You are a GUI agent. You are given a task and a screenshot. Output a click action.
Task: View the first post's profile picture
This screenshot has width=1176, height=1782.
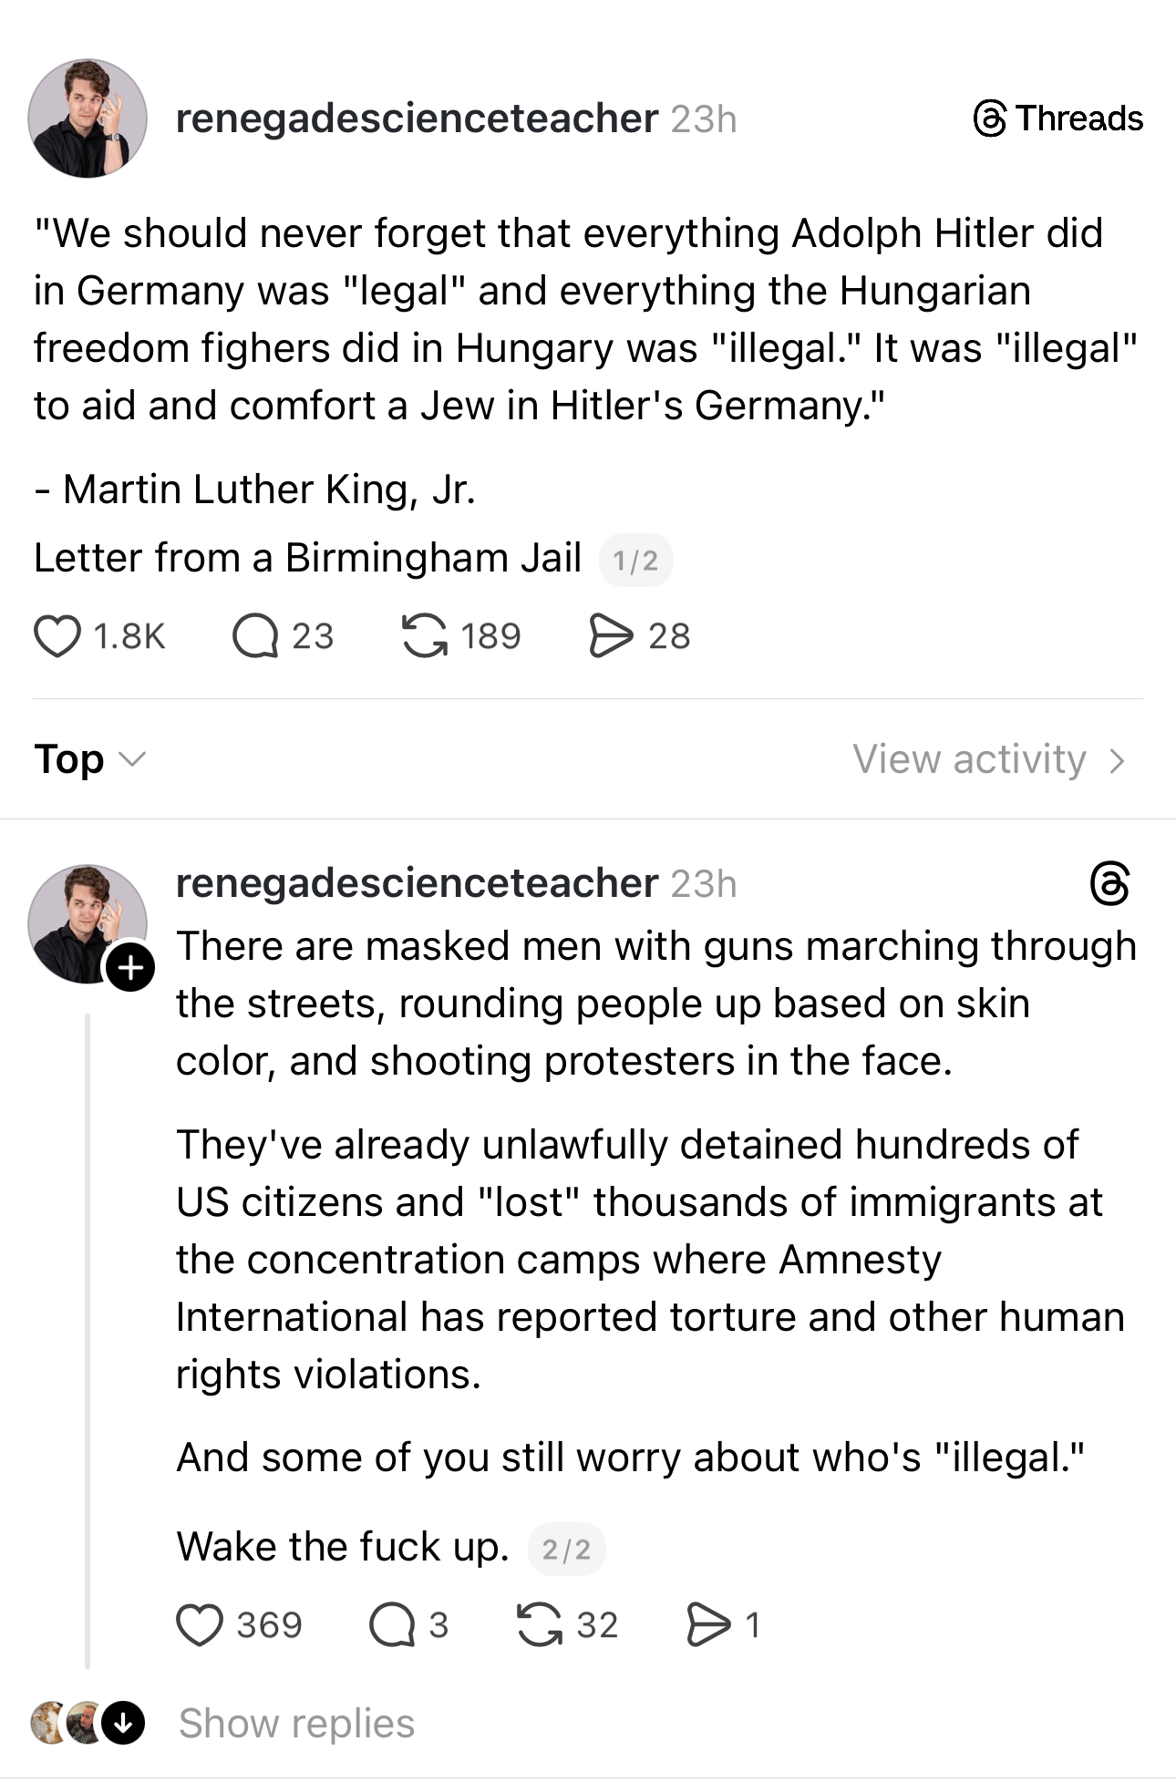coord(88,118)
